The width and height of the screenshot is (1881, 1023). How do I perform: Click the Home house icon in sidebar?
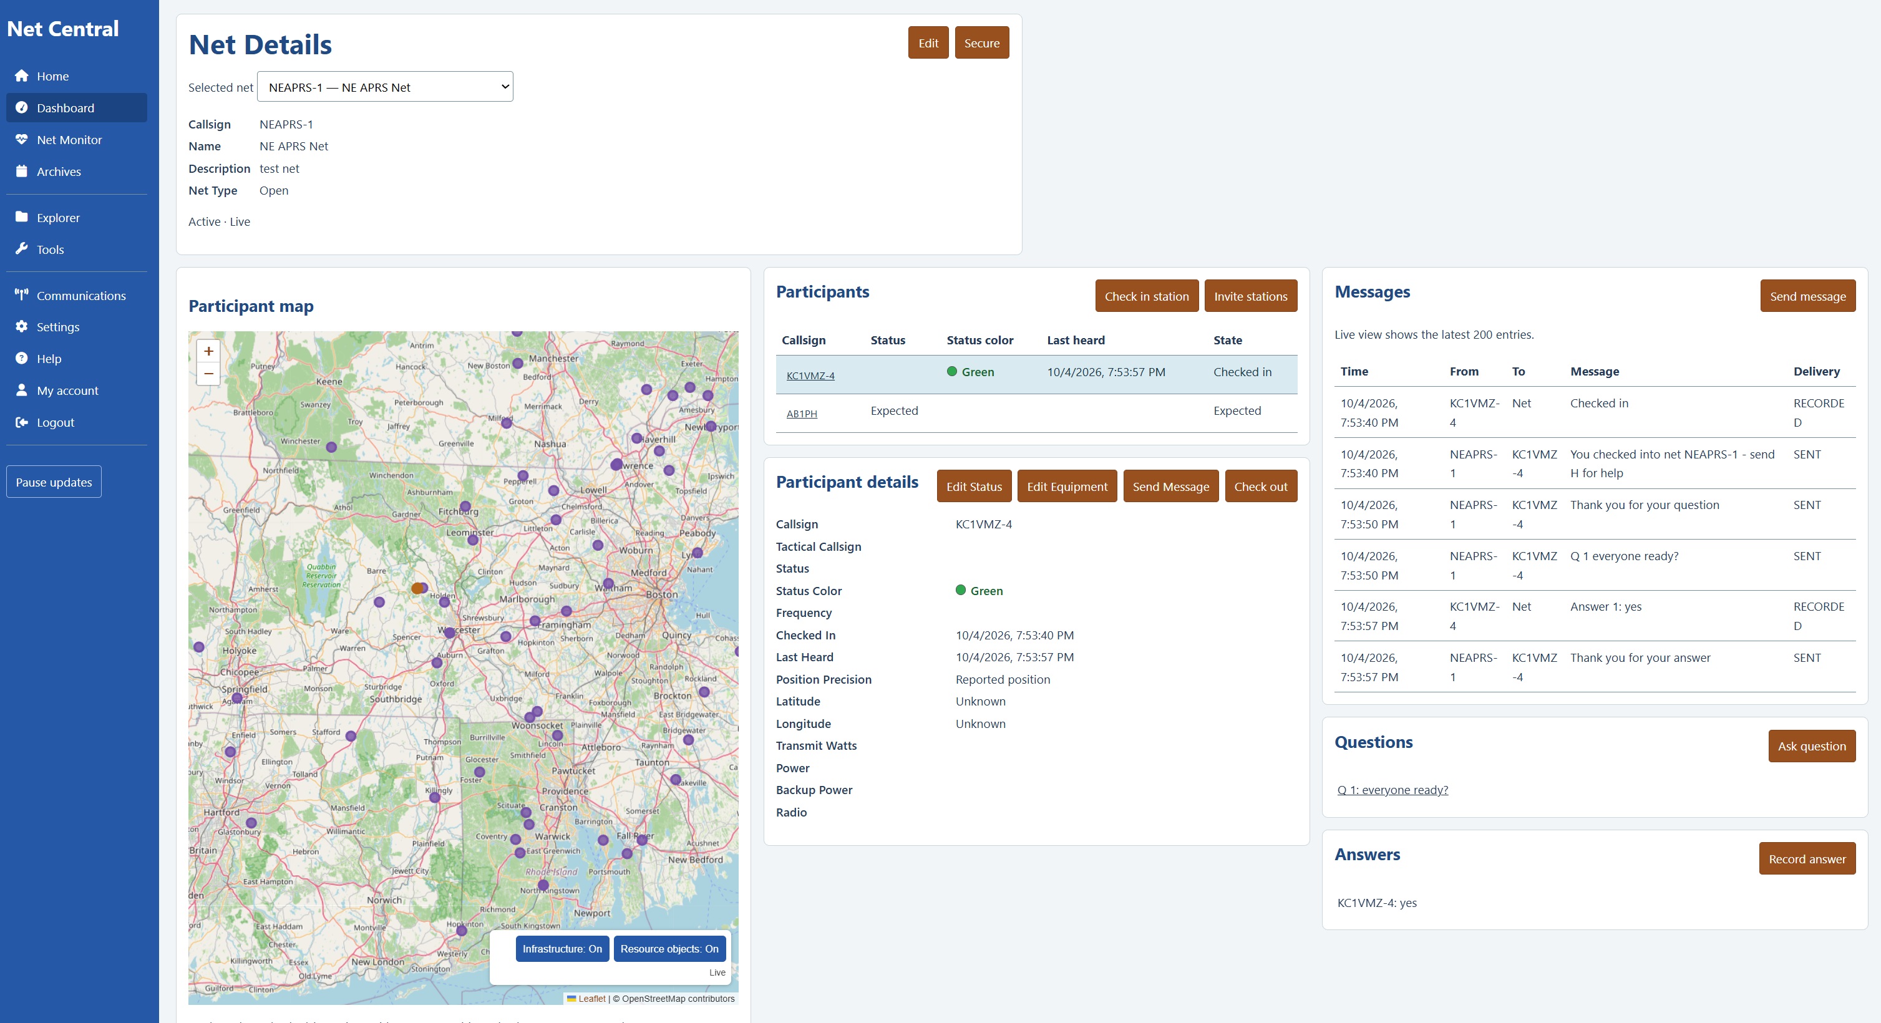pos(21,76)
